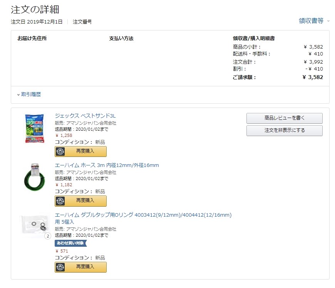Click the ジェックス ベストサンド3L product thumbnail
The image size is (335, 288).
click(x=35, y=128)
